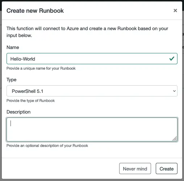Click the hint 'Provide the type of Runbook'

point(31,101)
